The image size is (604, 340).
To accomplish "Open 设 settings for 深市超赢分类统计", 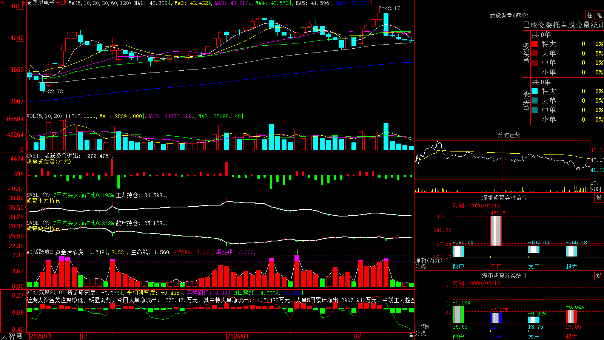I will click(x=599, y=275).
